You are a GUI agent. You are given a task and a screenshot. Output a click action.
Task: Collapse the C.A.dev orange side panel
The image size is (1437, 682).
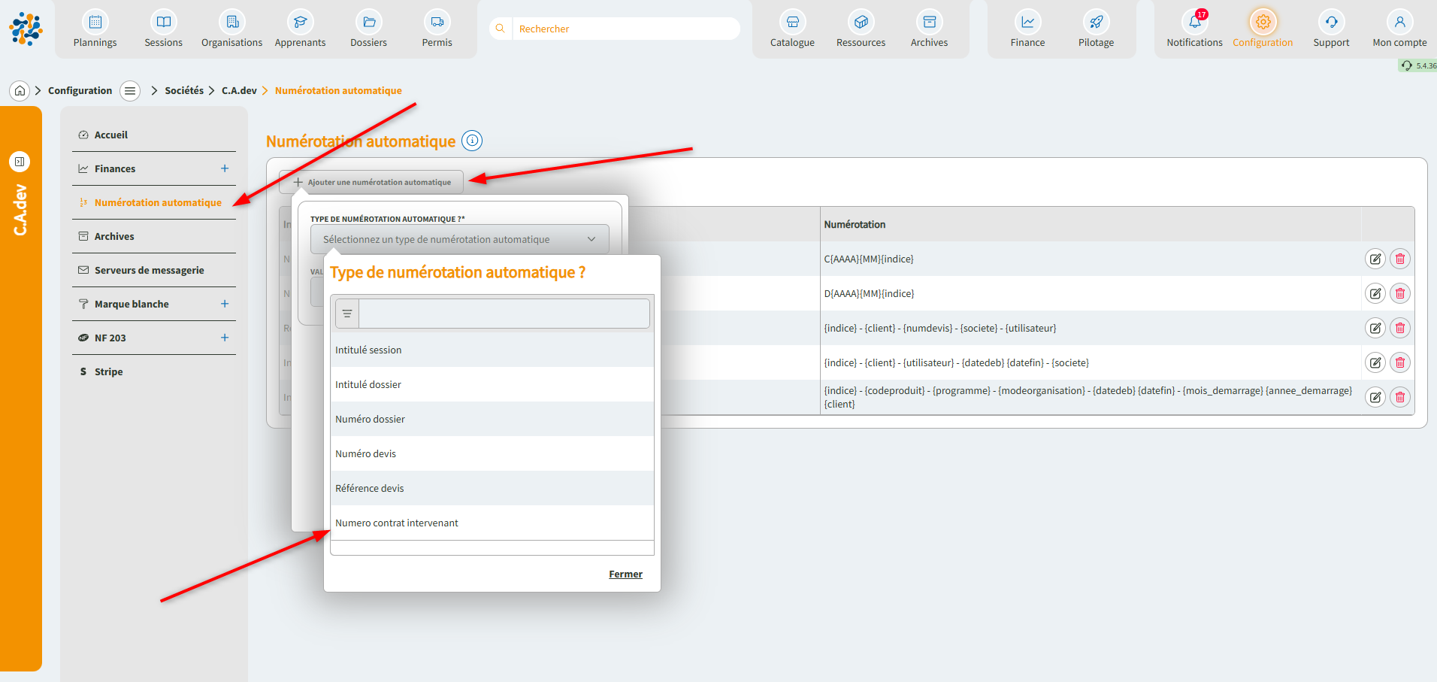pyautogui.click(x=20, y=162)
